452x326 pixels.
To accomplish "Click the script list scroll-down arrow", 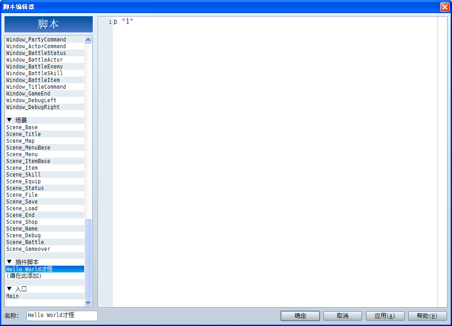I will [88, 303].
